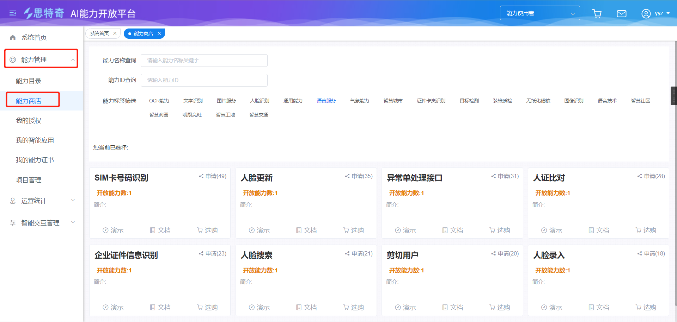Filter by 文本识别 tag

(193, 101)
